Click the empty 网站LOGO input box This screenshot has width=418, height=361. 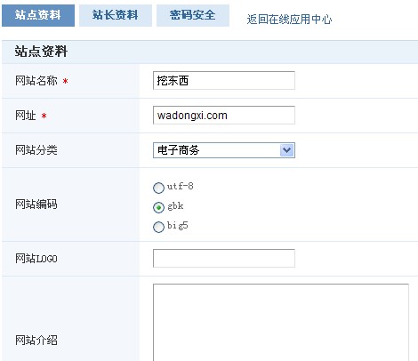pos(224,258)
